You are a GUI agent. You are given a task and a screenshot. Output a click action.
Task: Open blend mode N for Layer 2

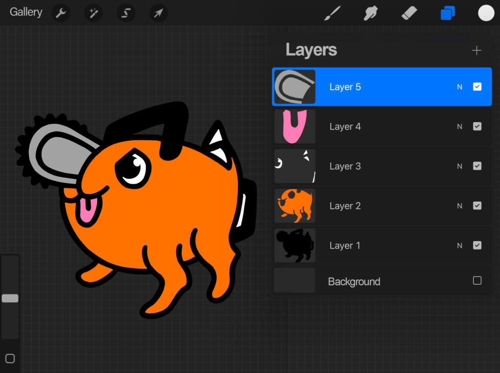point(459,206)
